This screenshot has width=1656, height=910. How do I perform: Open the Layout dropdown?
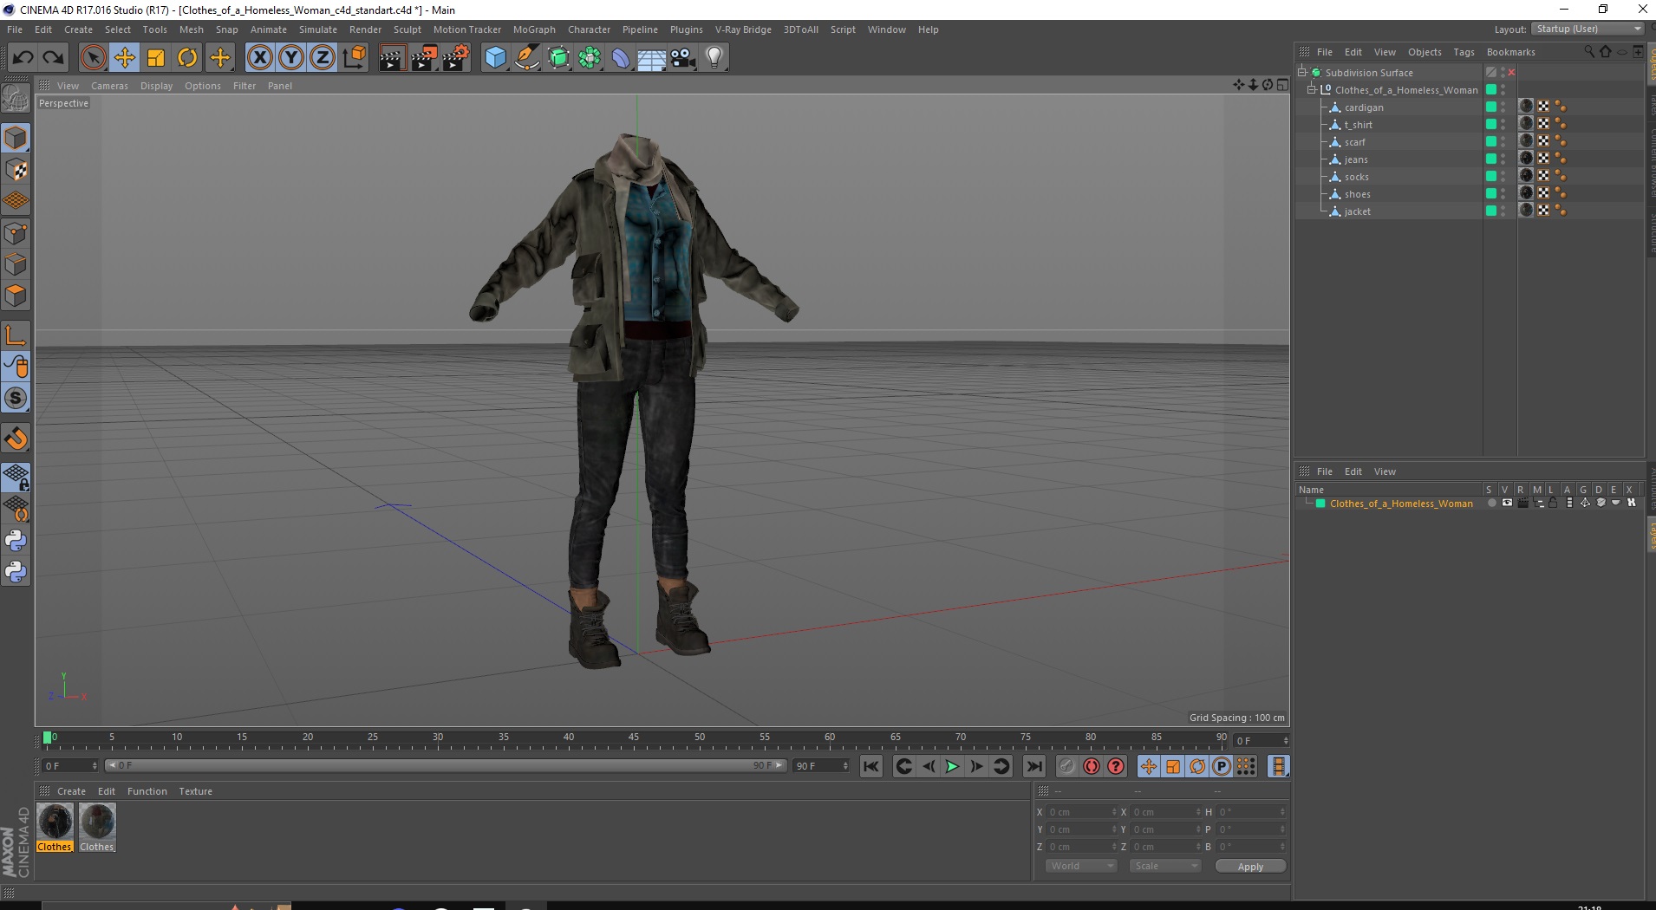pyautogui.click(x=1588, y=29)
